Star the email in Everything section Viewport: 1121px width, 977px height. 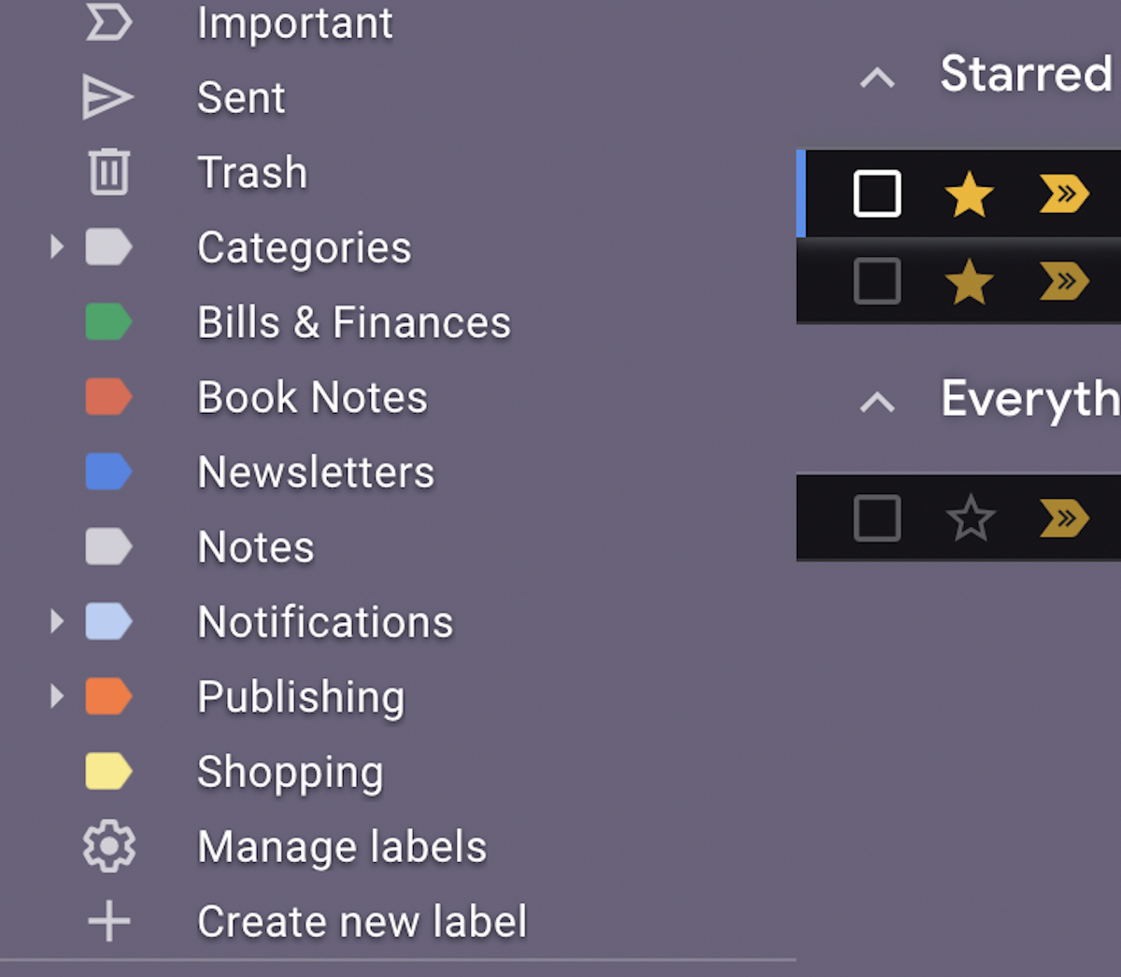pos(970,518)
